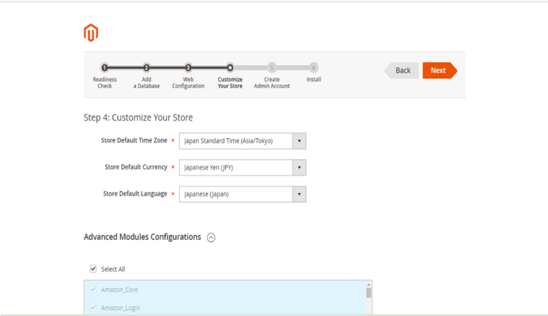
Task: Click the Magento logo icon
Action: tap(91, 33)
